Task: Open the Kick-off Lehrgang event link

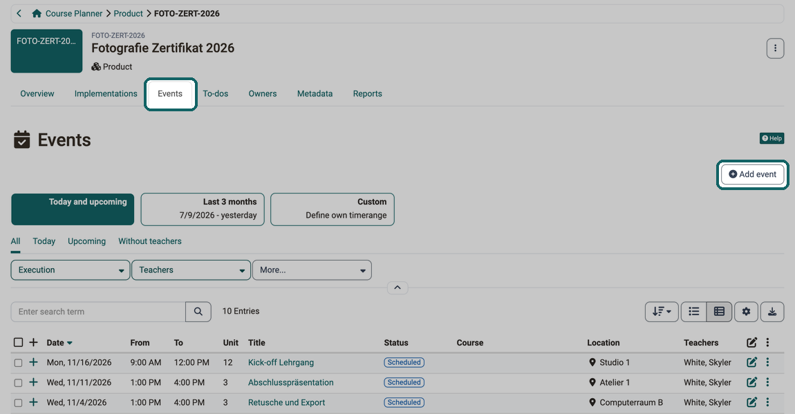Action: coord(281,362)
